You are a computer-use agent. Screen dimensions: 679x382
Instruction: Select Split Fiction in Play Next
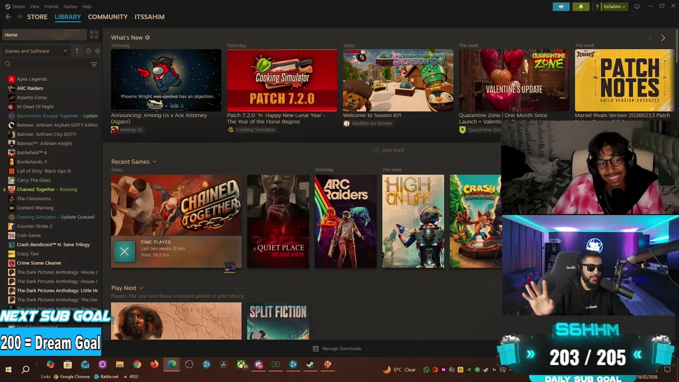coord(278,321)
